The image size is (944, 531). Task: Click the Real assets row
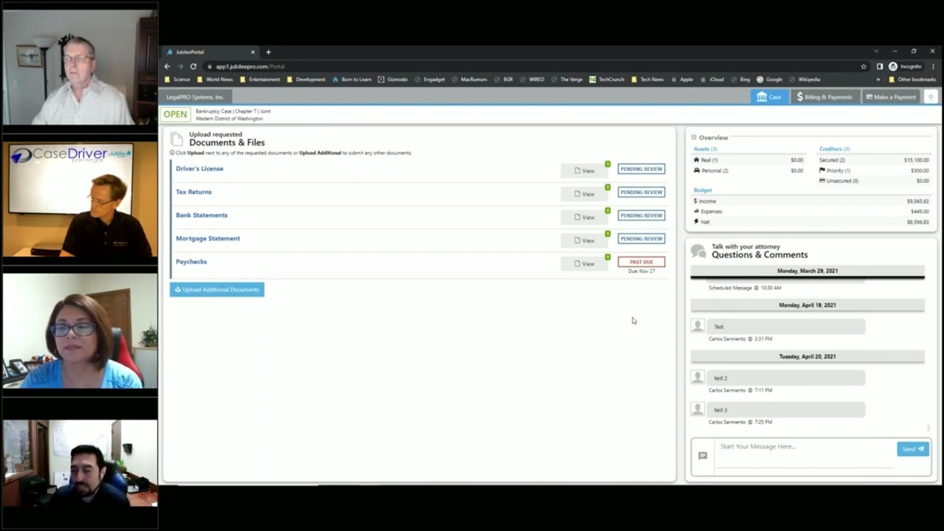(x=748, y=160)
